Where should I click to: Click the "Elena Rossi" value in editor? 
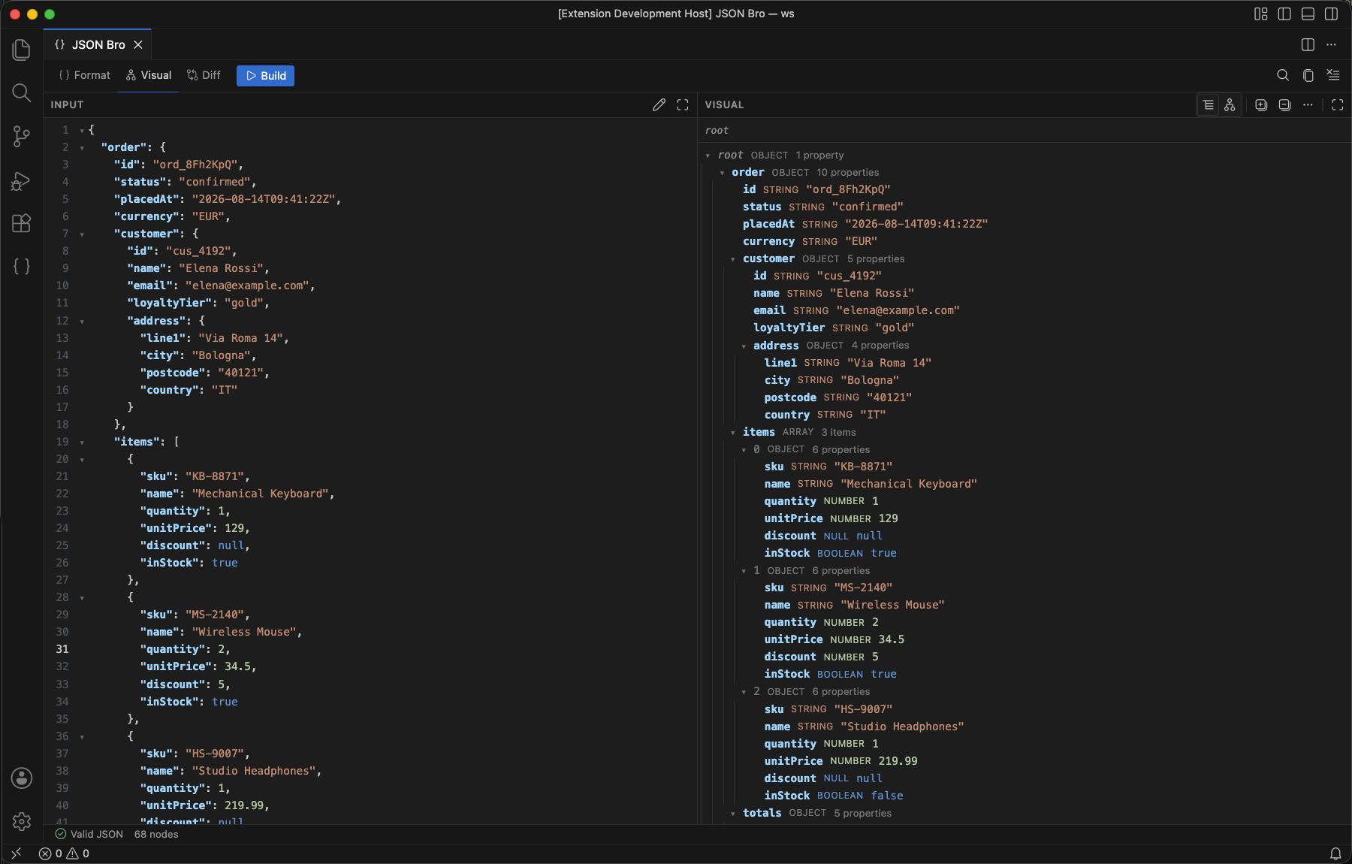[x=221, y=268]
